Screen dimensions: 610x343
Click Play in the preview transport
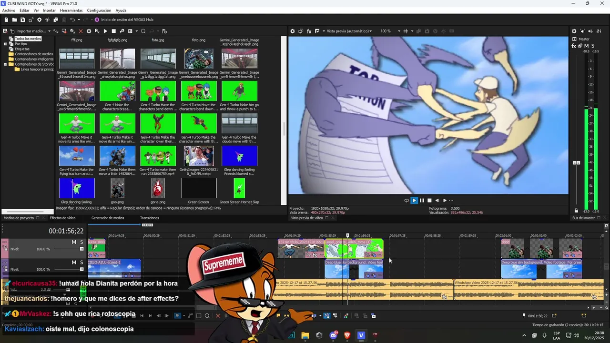pos(414,201)
